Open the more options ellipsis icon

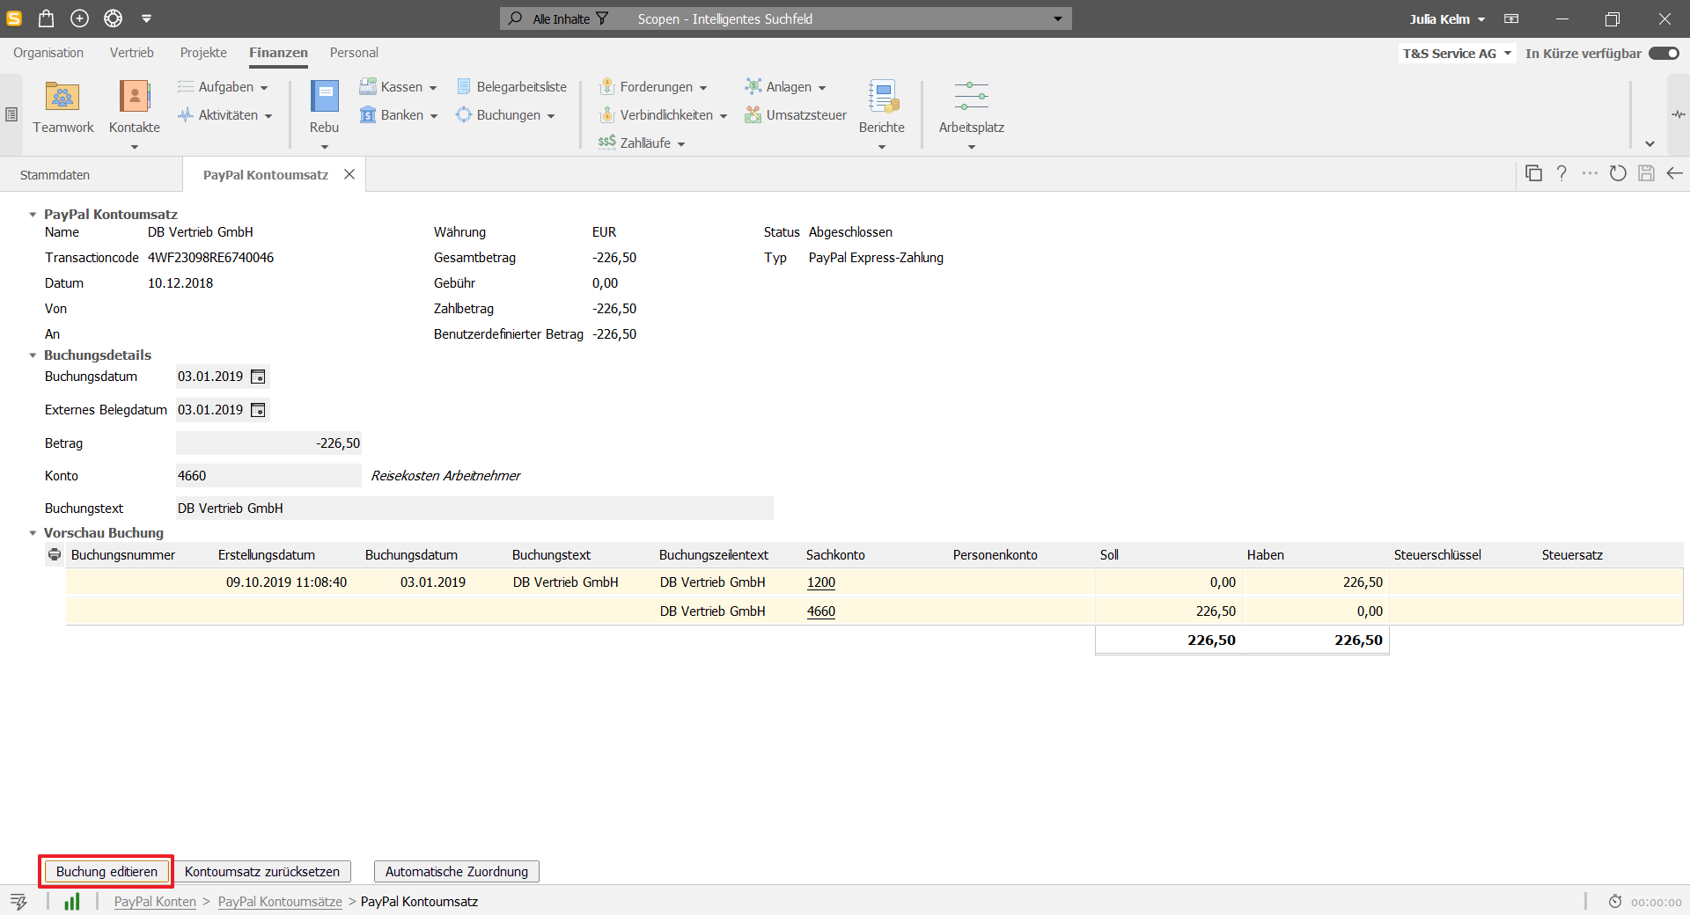tap(1590, 173)
